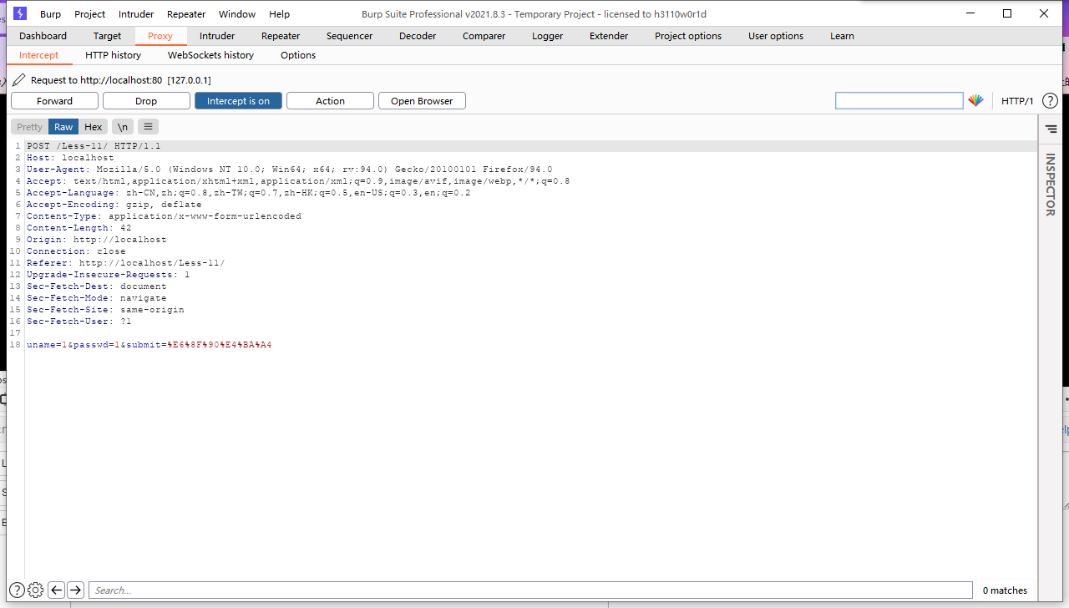Switch to the Intruder tab
Viewport: 1069px width, 608px height.
click(x=217, y=36)
